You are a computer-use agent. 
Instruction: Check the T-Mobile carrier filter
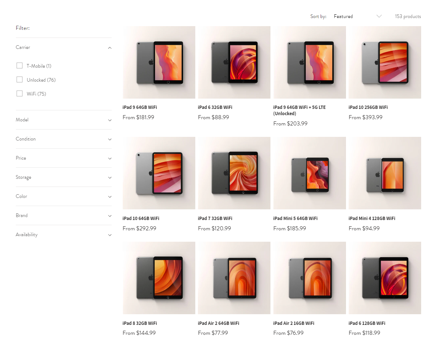tap(20, 65)
